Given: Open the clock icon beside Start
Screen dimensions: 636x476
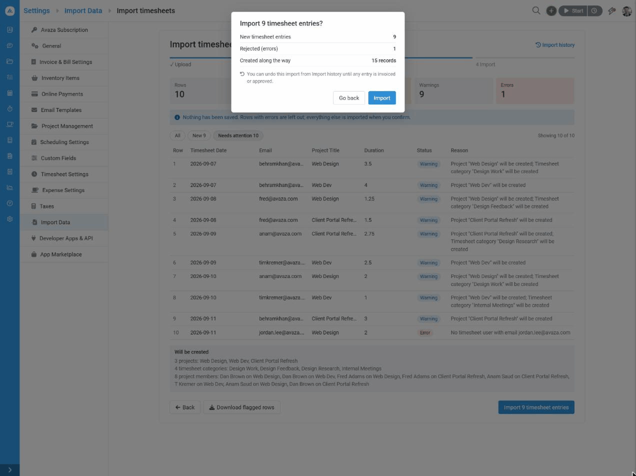Looking at the screenshot, I should click(x=594, y=10).
